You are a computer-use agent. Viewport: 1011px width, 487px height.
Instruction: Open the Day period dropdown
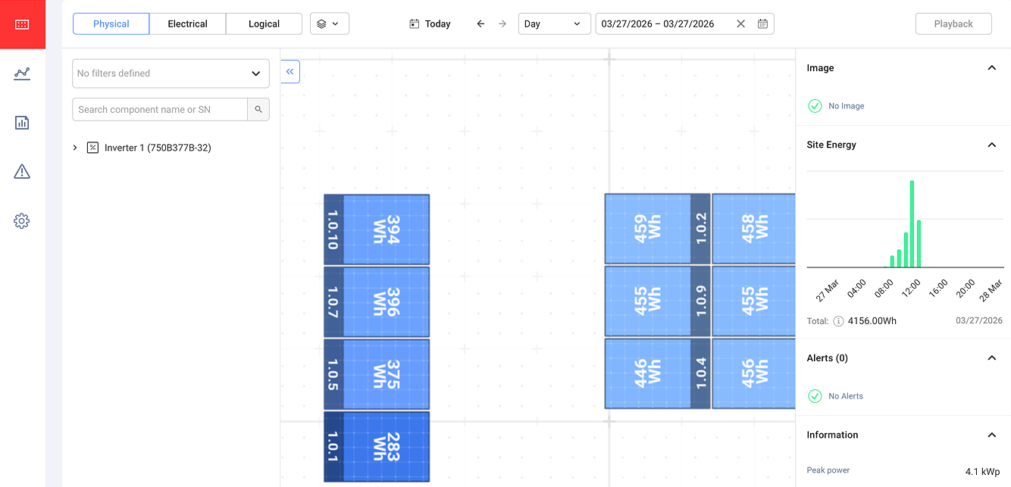(x=554, y=24)
